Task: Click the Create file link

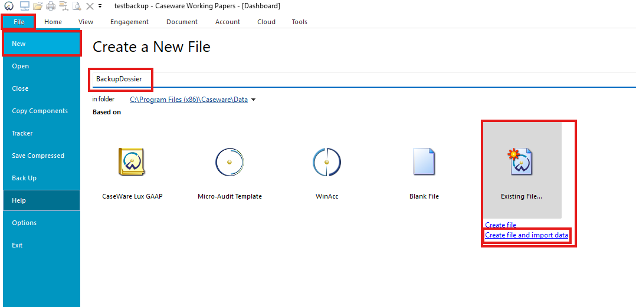Action: 500,225
